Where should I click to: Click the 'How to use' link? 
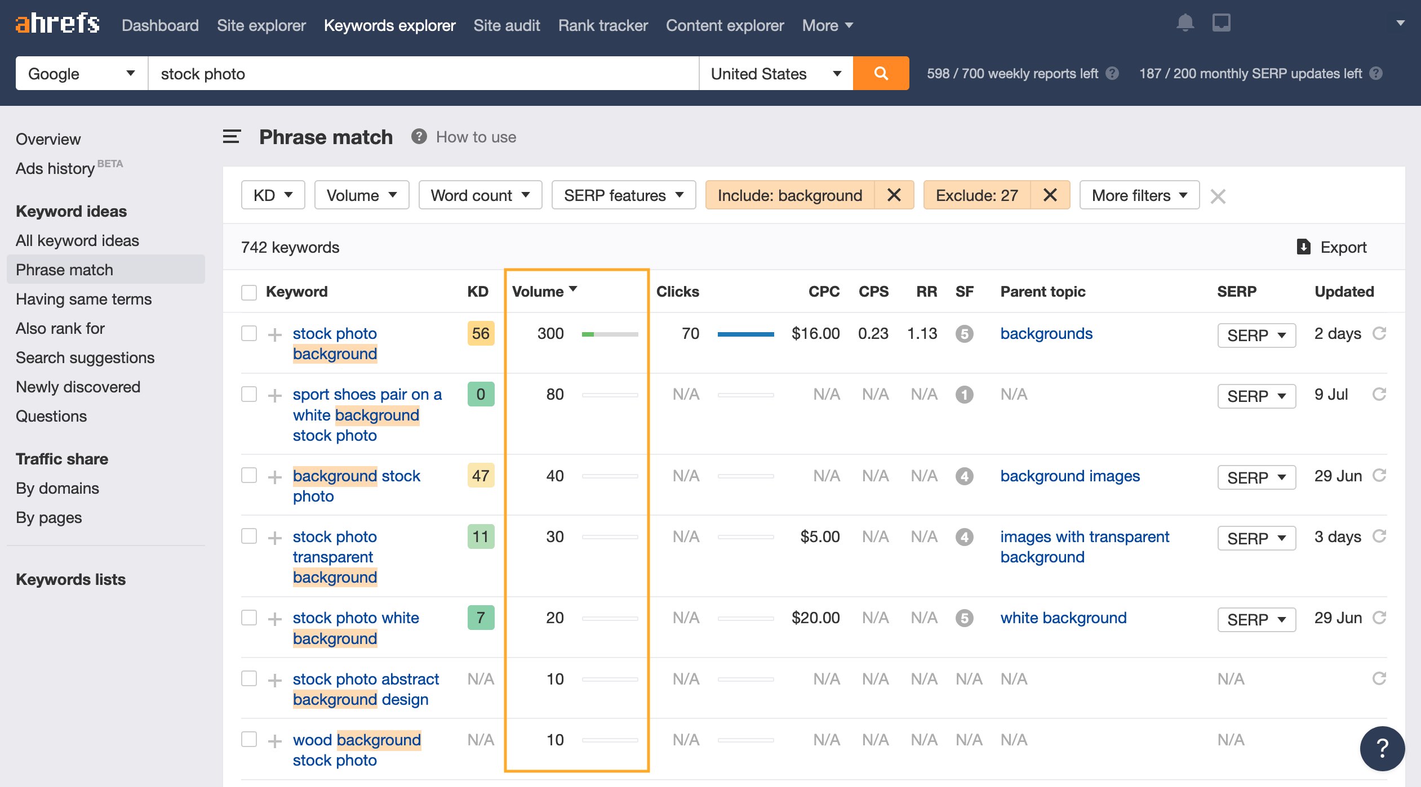coord(476,137)
